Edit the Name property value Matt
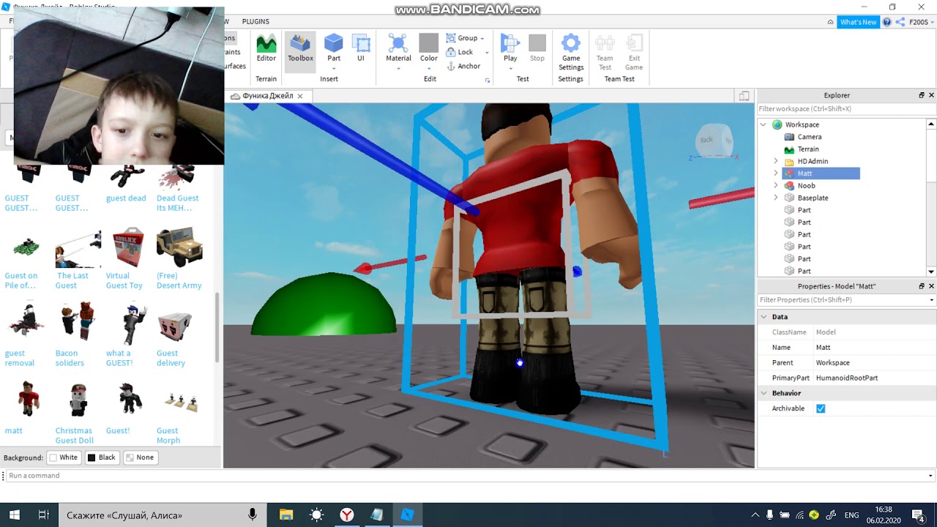 pyautogui.click(x=874, y=348)
